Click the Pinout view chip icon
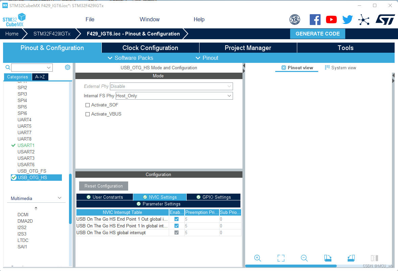This screenshot has width=398, height=271. click(x=283, y=68)
